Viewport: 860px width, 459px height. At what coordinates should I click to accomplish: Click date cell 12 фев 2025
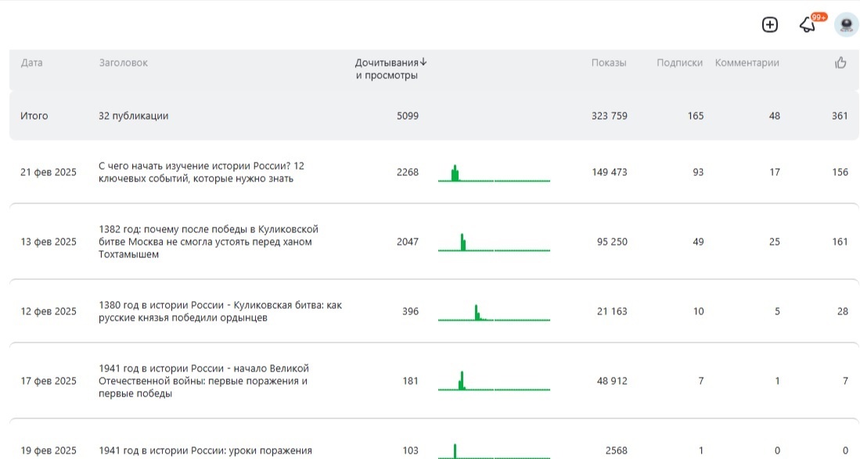[x=49, y=311]
